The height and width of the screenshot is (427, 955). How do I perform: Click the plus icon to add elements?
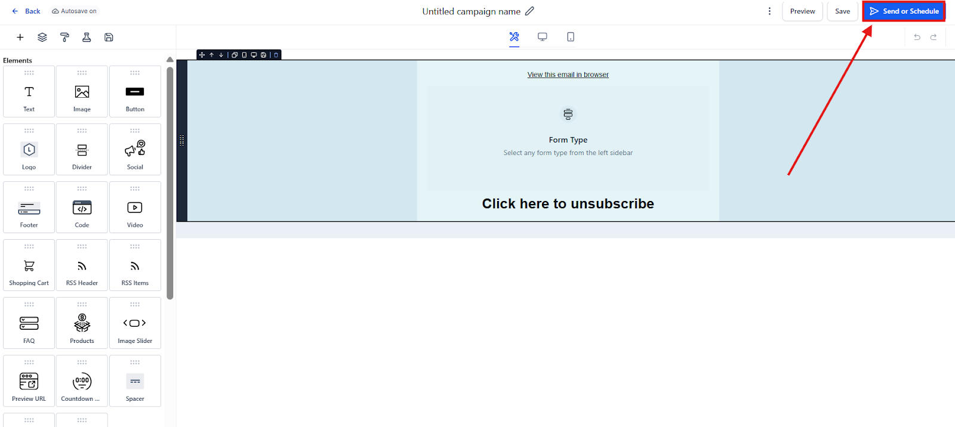pyautogui.click(x=20, y=37)
